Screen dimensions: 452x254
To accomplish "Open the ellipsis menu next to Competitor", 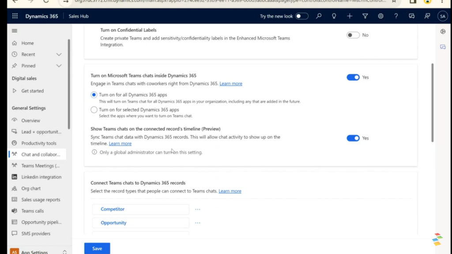I will [x=197, y=209].
